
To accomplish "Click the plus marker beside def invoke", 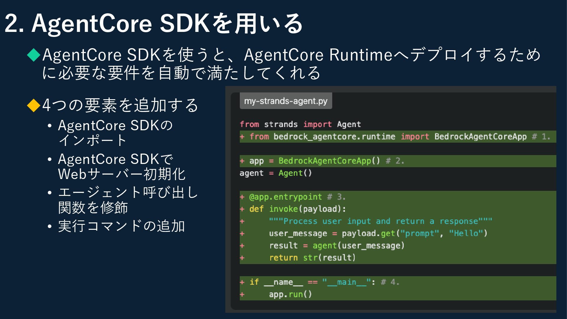I will 242,209.
